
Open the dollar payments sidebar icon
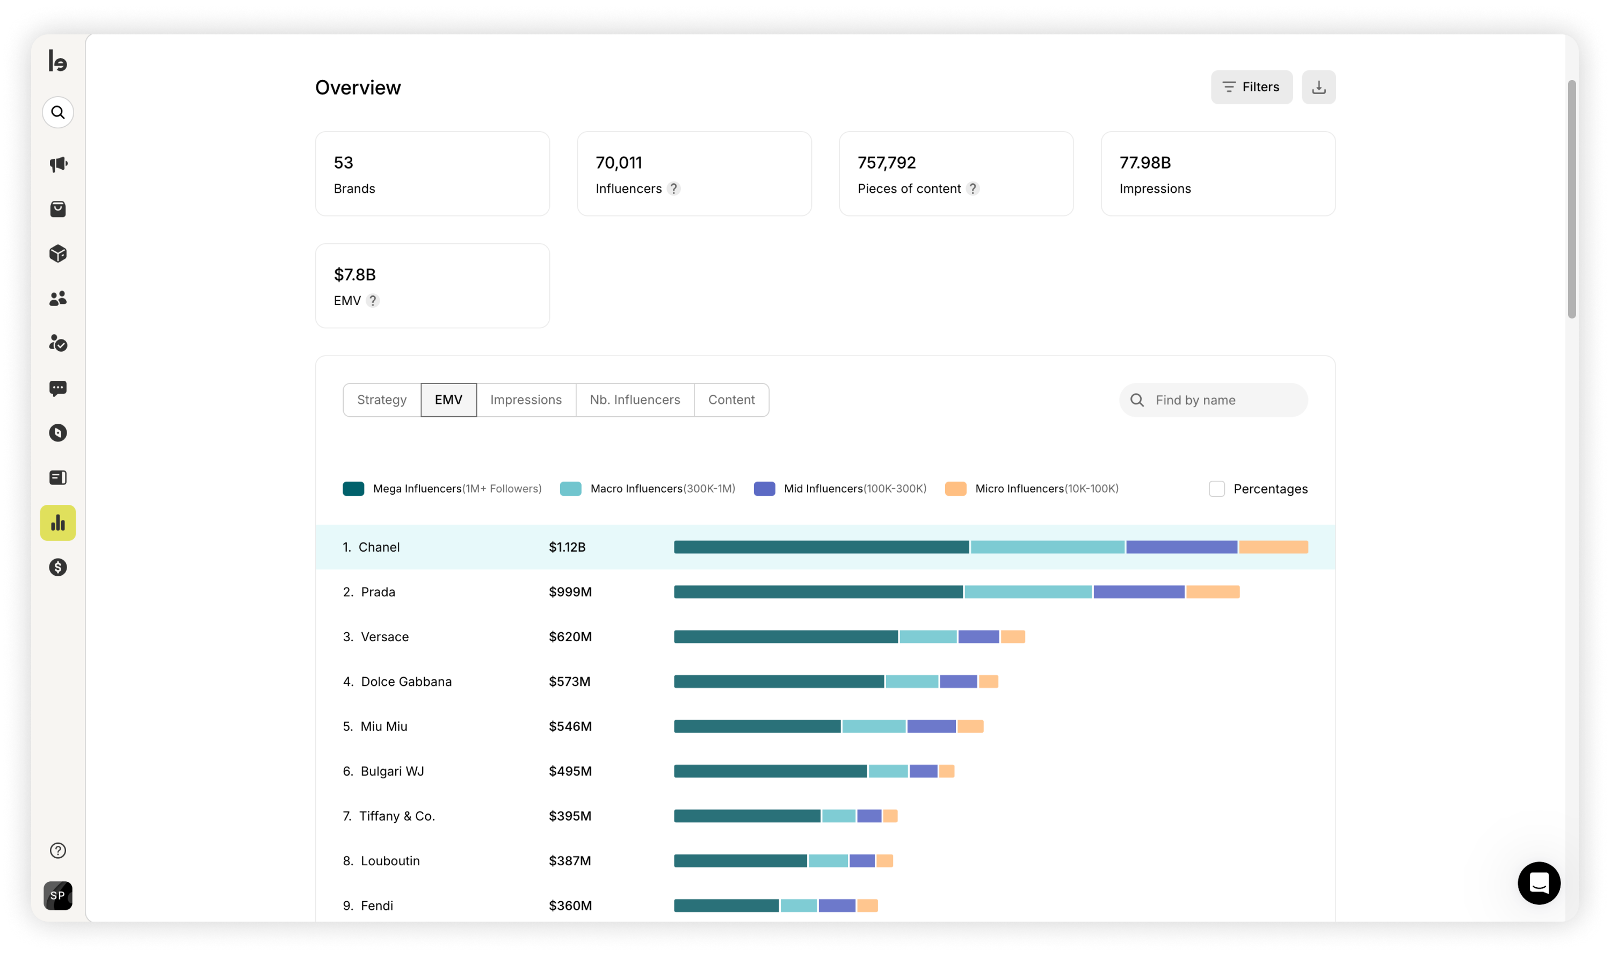(58, 567)
